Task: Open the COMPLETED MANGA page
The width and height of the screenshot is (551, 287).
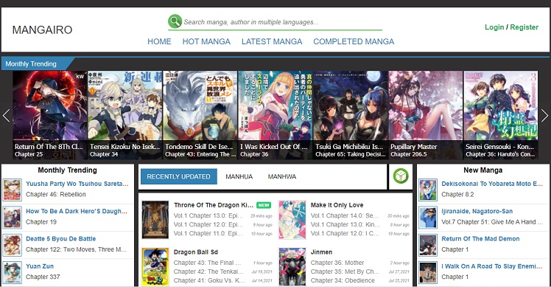Action: coord(354,41)
